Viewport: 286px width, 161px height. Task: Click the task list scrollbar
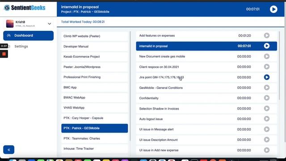point(279,66)
